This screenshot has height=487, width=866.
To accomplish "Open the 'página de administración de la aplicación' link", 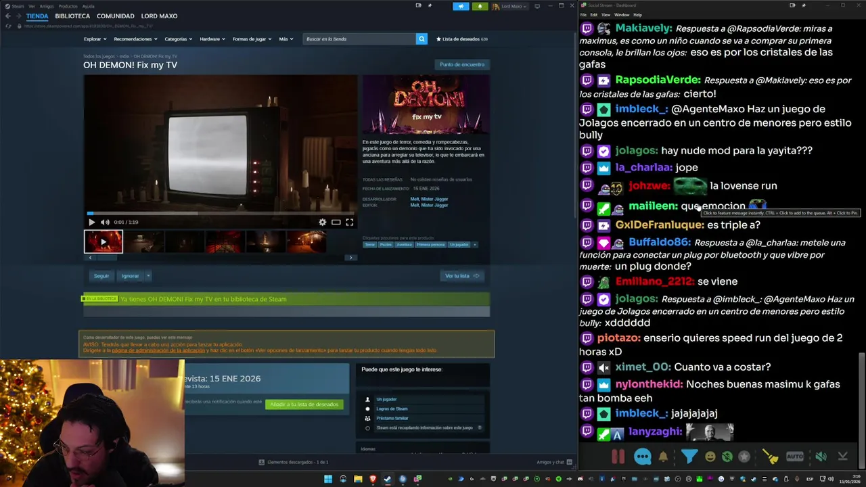I will pyautogui.click(x=158, y=350).
